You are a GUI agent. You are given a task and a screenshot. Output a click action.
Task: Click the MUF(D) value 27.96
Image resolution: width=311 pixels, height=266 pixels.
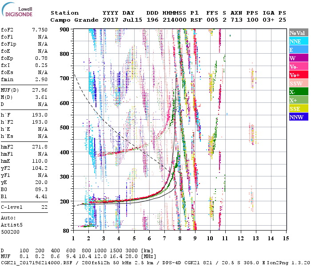click(x=40, y=90)
